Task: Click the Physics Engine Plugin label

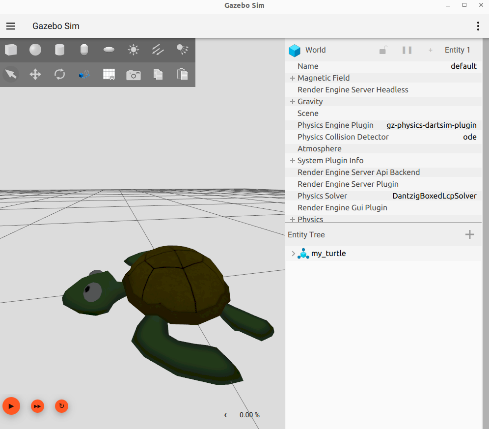Action: point(335,125)
